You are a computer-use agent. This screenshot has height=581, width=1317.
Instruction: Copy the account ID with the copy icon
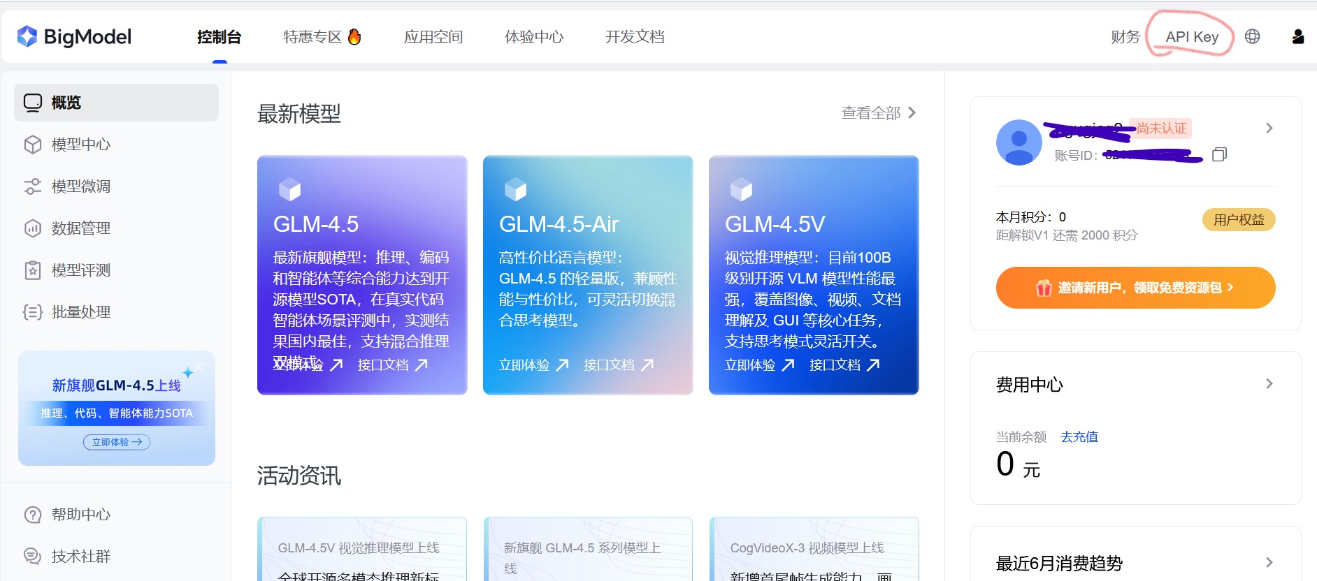click(x=1219, y=154)
